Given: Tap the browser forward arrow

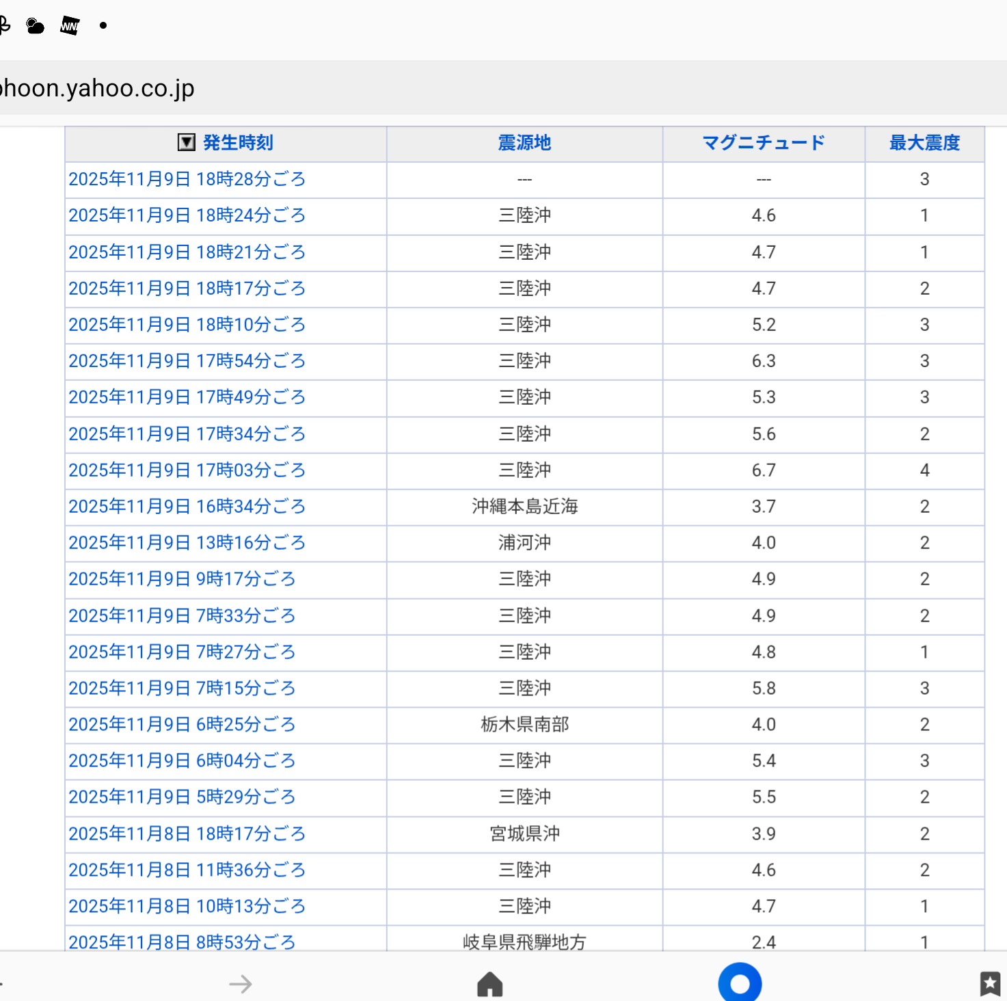Looking at the screenshot, I should pos(240,984).
